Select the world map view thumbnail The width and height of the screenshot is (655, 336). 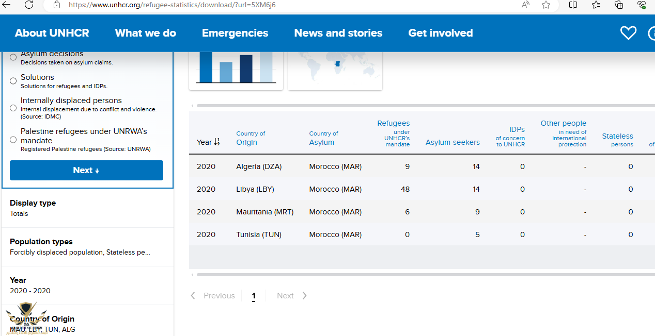[x=335, y=70]
